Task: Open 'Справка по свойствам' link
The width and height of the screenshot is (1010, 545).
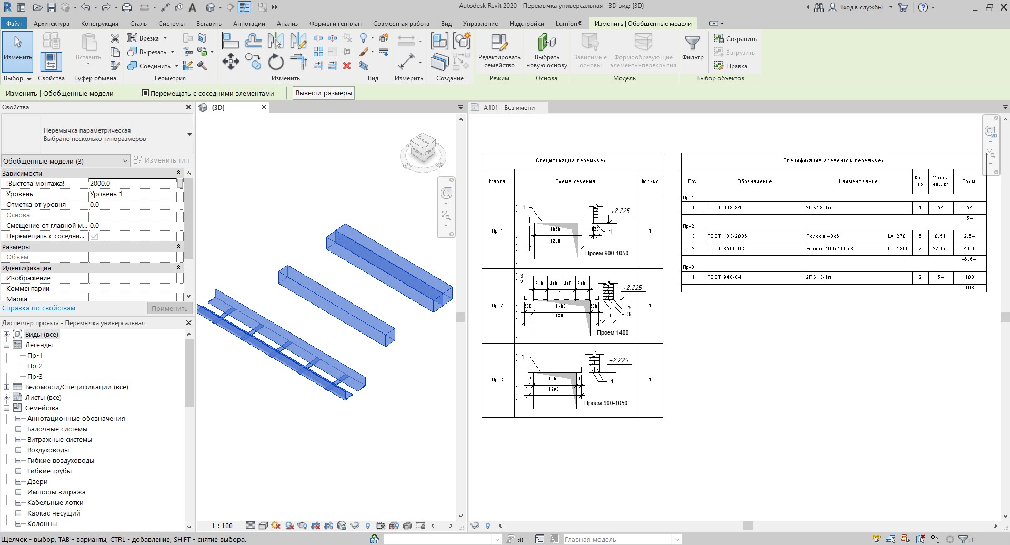Action: tap(39, 308)
